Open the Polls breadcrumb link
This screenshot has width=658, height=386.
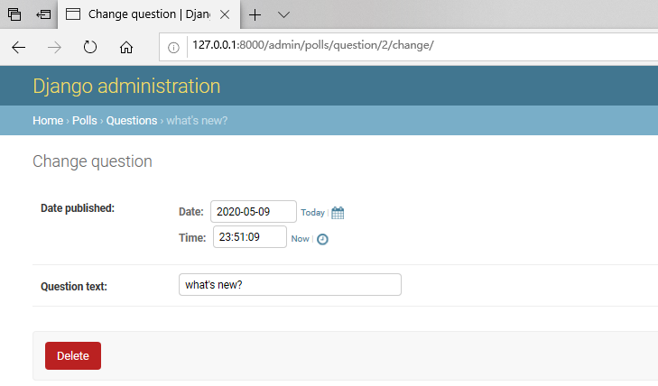point(84,121)
